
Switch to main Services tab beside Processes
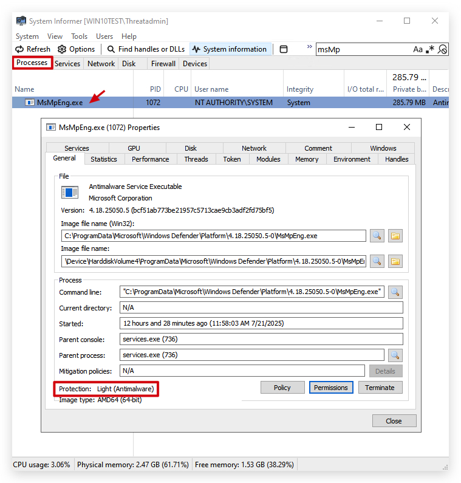[x=67, y=64]
